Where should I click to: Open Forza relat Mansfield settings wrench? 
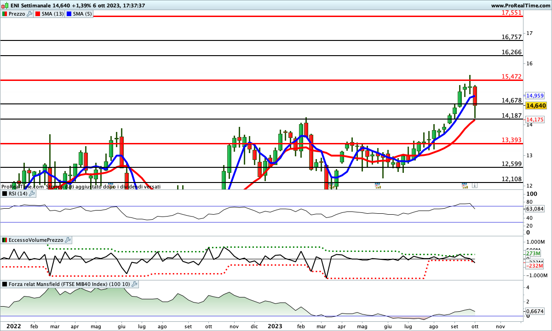pos(134,285)
